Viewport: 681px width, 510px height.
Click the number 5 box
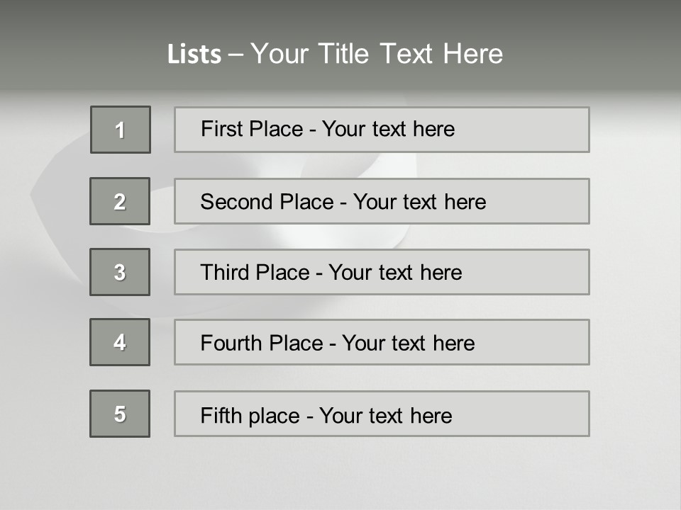(120, 414)
